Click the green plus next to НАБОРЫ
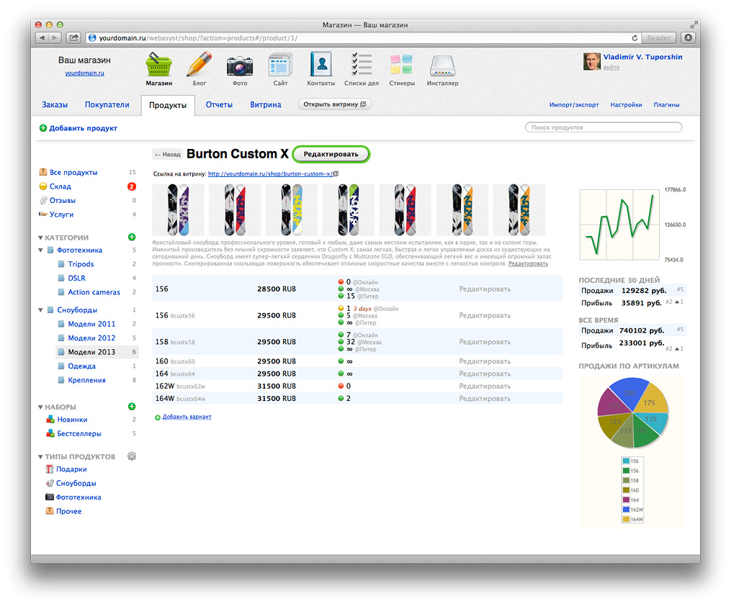 point(132,406)
